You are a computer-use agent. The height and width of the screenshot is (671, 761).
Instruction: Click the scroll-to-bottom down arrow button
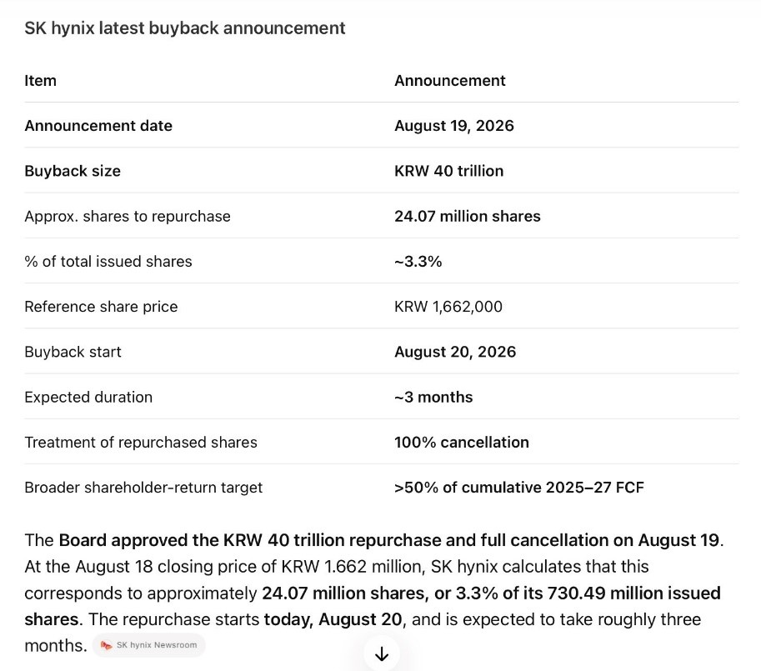(x=382, y=653)
